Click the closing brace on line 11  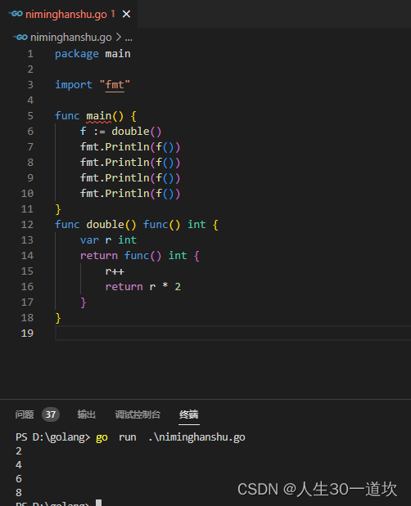click(x=58, y=209)
